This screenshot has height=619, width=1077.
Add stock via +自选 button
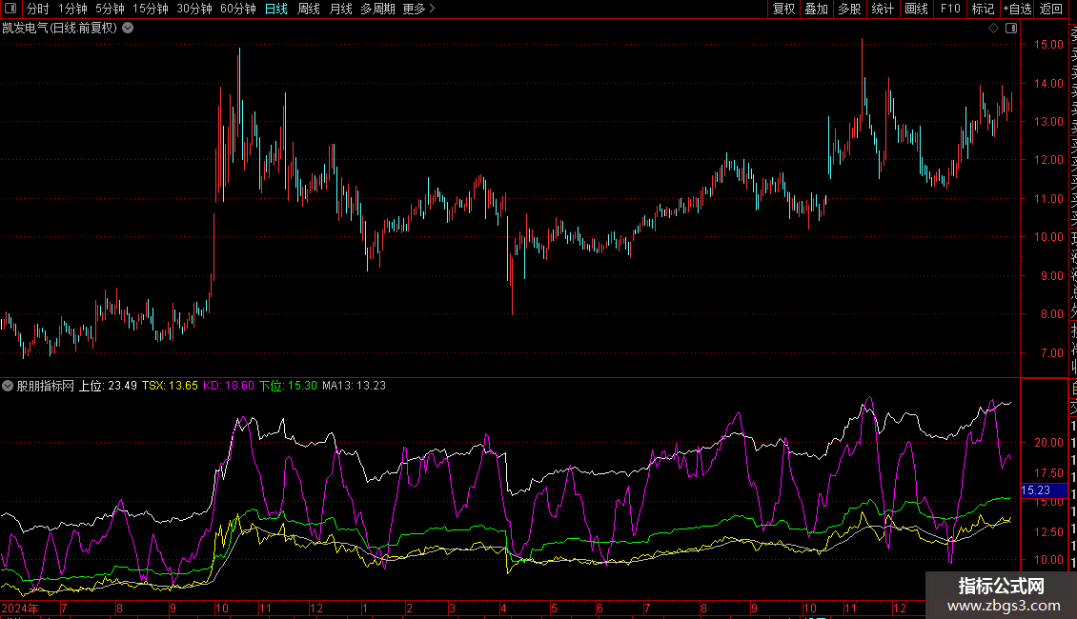[1017, 9]
